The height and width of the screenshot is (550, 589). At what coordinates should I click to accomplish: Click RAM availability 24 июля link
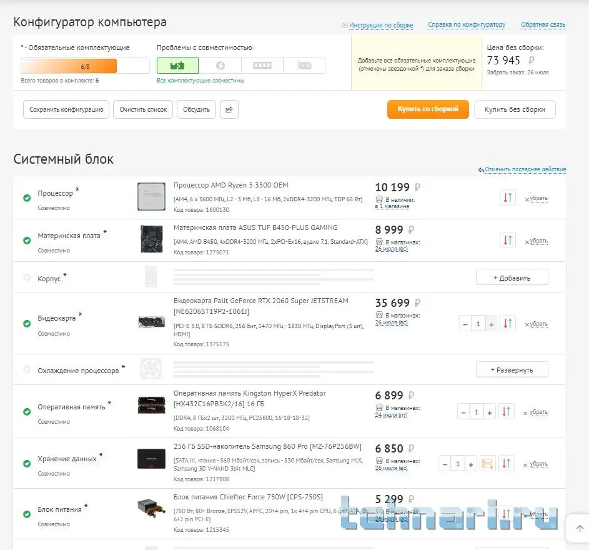(x=391, y=415)
